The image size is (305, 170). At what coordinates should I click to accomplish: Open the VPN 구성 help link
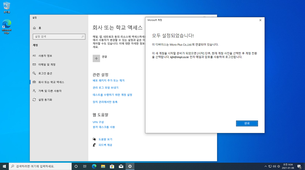[98, 122]
